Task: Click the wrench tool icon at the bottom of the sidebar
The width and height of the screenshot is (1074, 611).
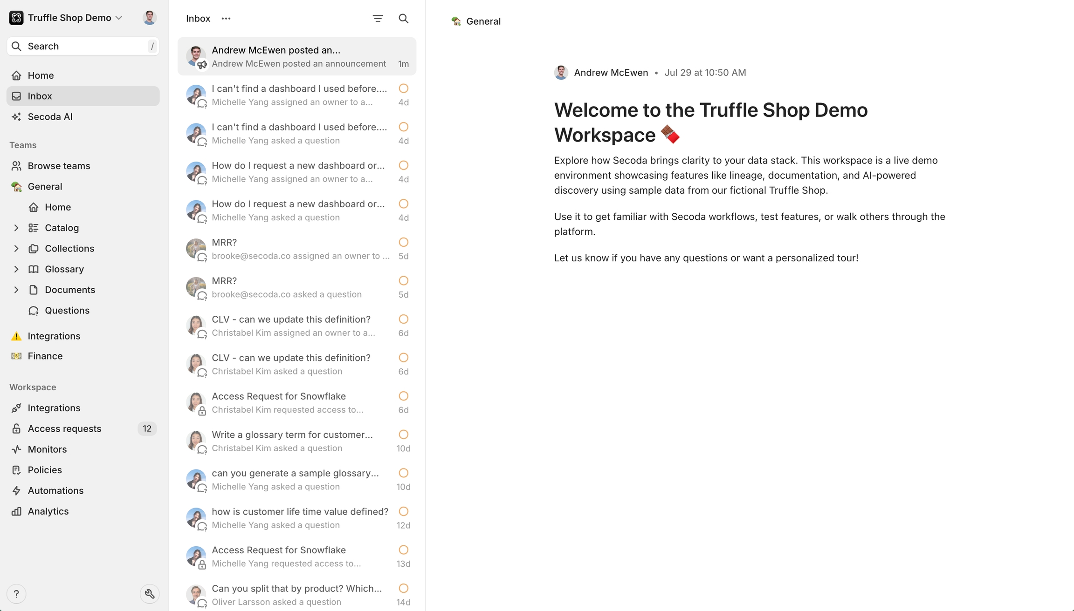Action: click(150, 594)
